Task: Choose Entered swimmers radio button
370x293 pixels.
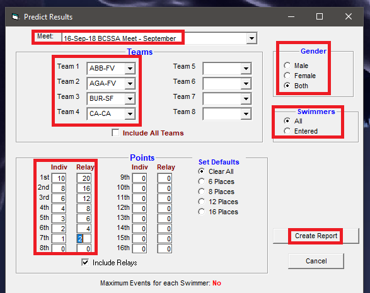Action: [287, 131]
